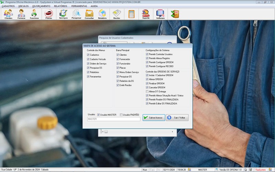
Task: Open the Clientes toolbar icon
Action: click(8, 14)
